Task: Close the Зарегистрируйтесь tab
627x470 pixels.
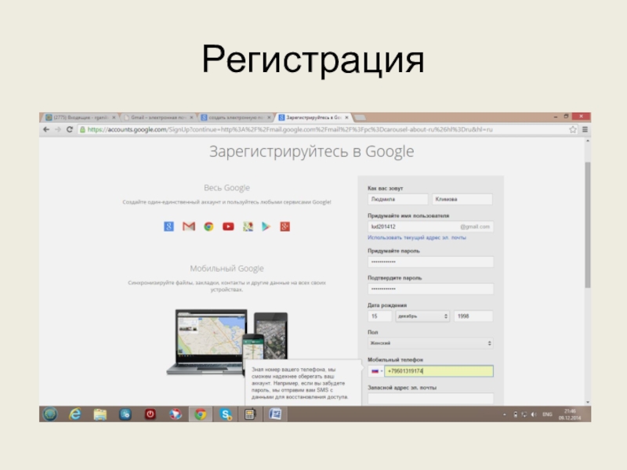Action: [x=346, y=117]
